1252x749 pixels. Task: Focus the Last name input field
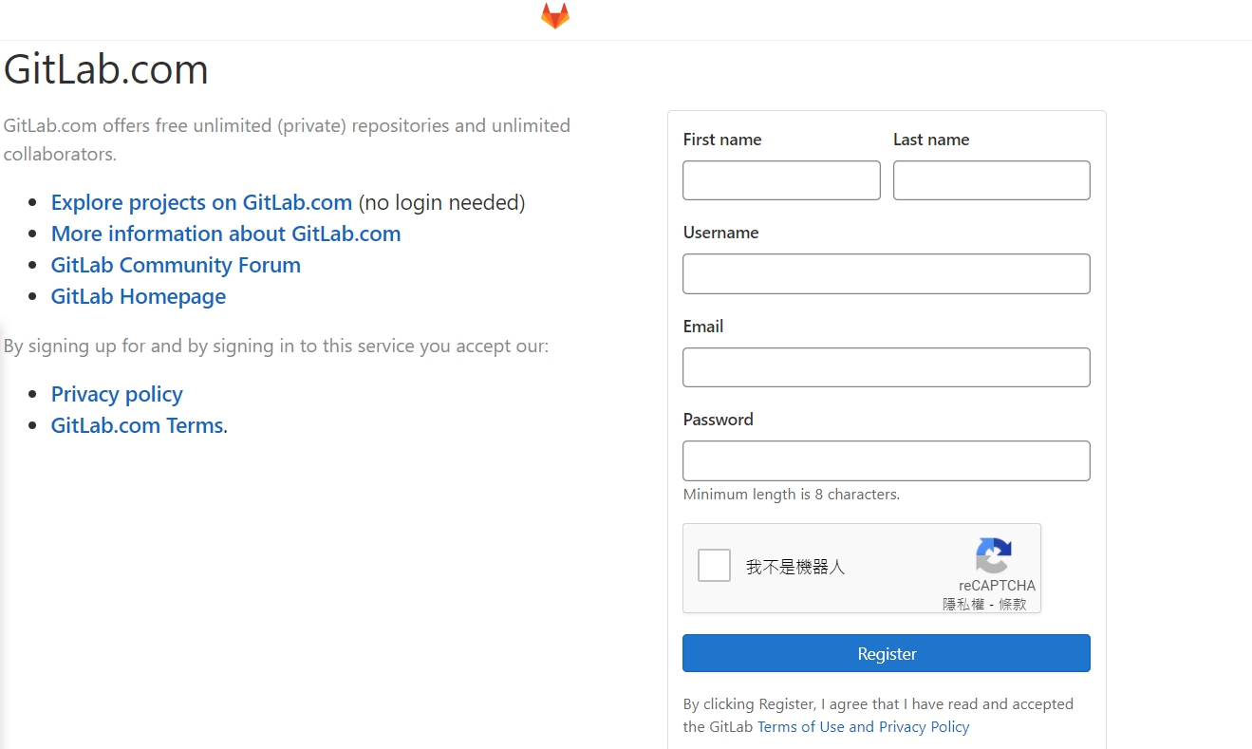(x=991, y=180)
